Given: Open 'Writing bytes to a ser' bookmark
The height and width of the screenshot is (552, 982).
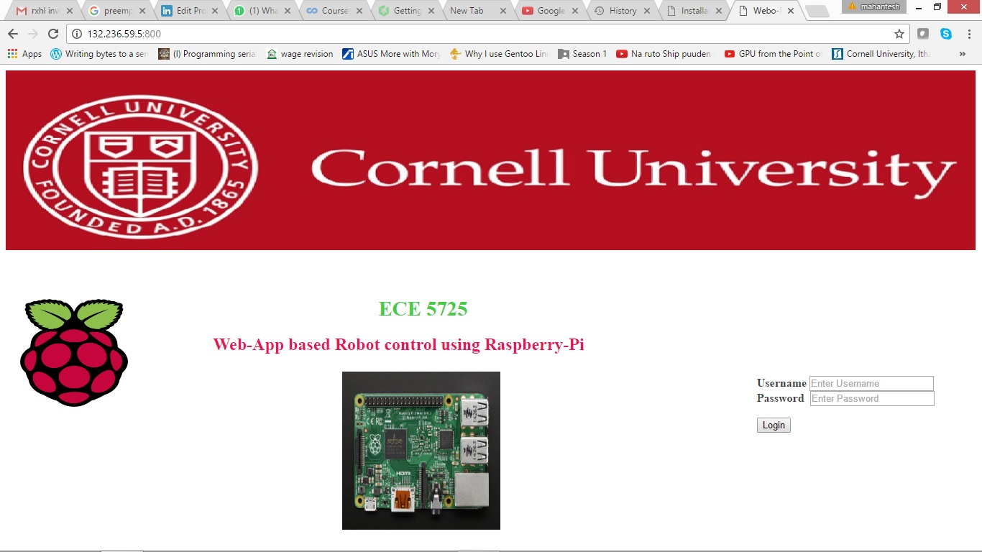Looking at the screenshot, I should pyautogui.click(x=99, y=54).
